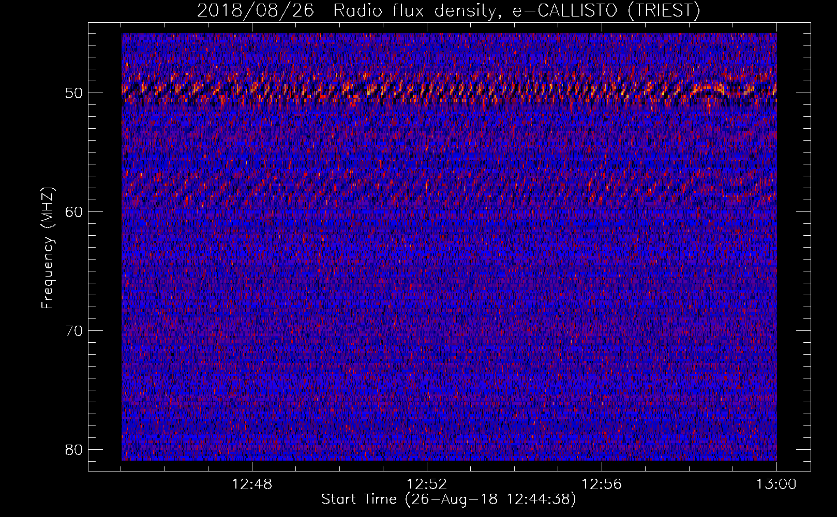The width and height of the screenshot is (837, 517).
Task: Click the 12:52 time tick label
Action: (427, 484)
